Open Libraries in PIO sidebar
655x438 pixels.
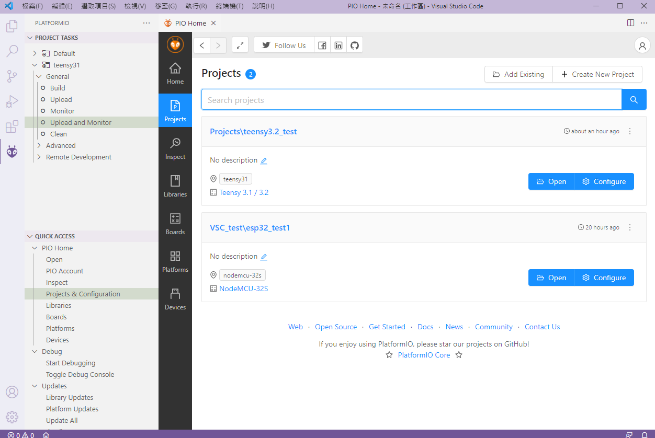click(x=175, y=186)
